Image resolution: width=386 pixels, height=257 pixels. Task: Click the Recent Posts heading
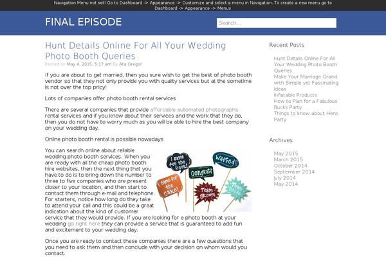286,45
